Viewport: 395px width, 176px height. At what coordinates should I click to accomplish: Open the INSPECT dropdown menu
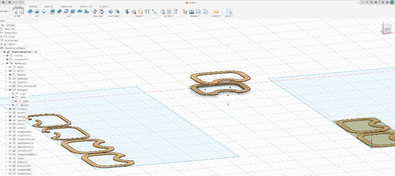point(216,16)
